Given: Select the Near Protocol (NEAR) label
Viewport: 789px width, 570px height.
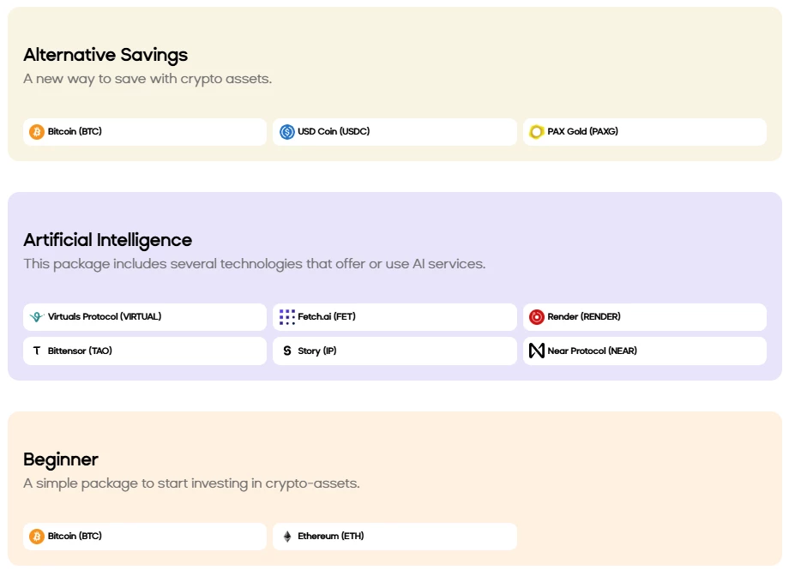Looking at the screenshot, I should click(593, 351).
